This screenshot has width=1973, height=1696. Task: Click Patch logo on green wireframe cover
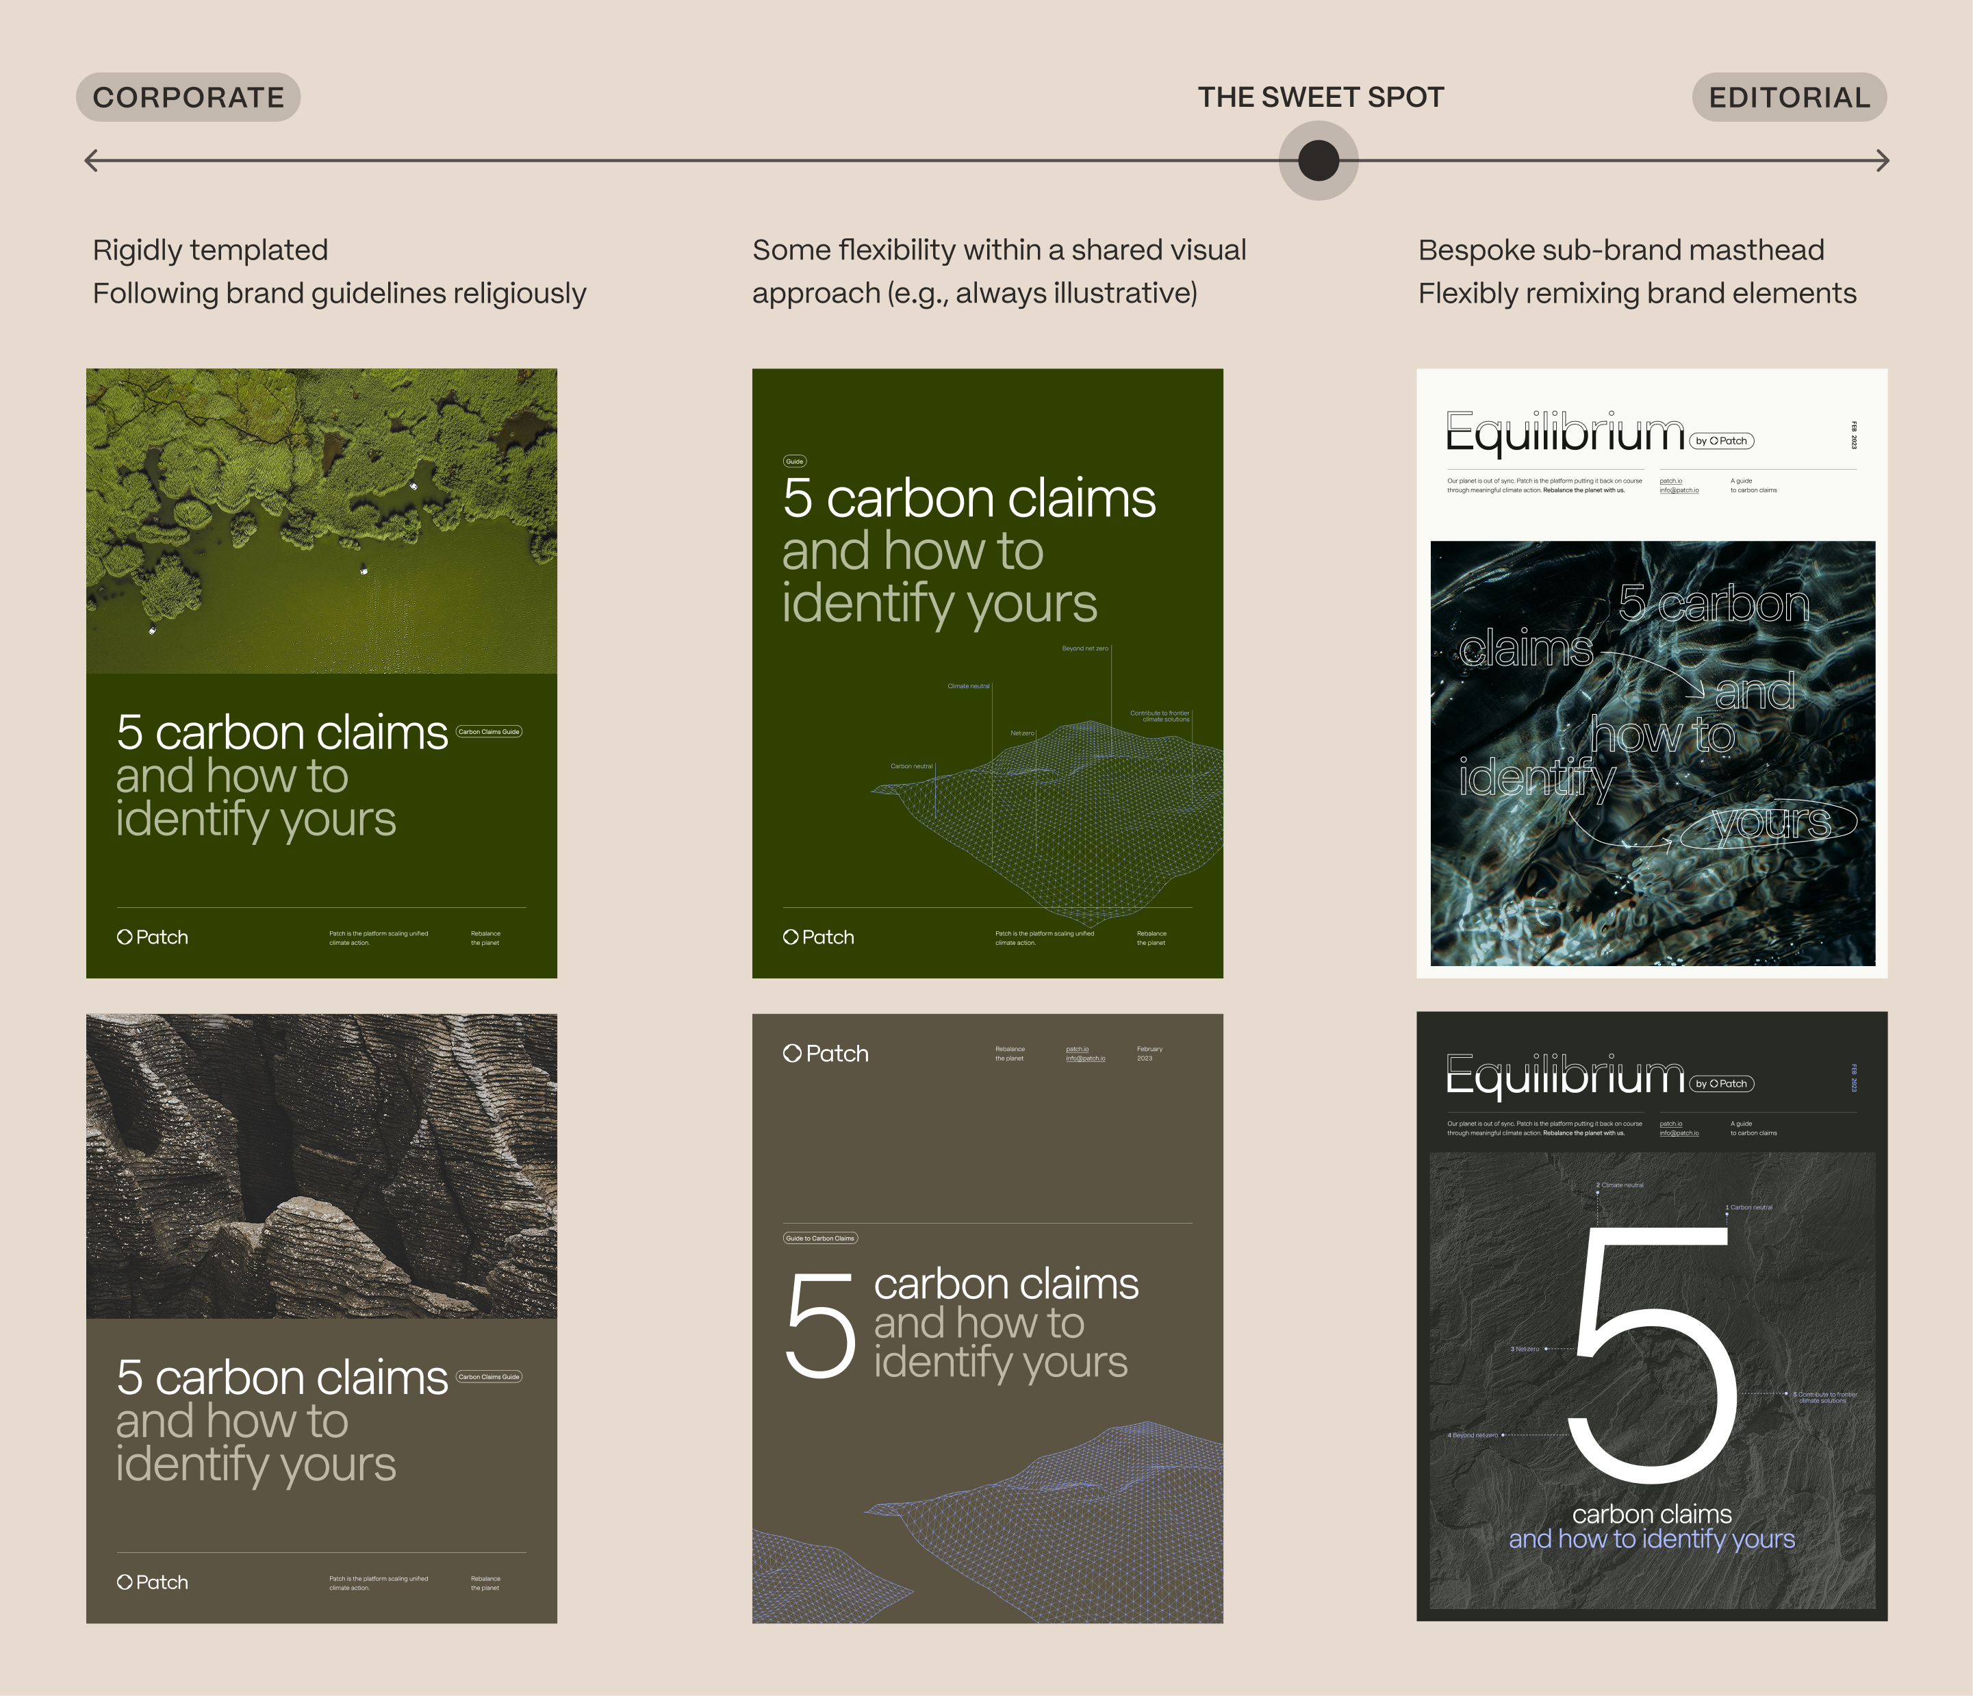click(x=818, y=937)
